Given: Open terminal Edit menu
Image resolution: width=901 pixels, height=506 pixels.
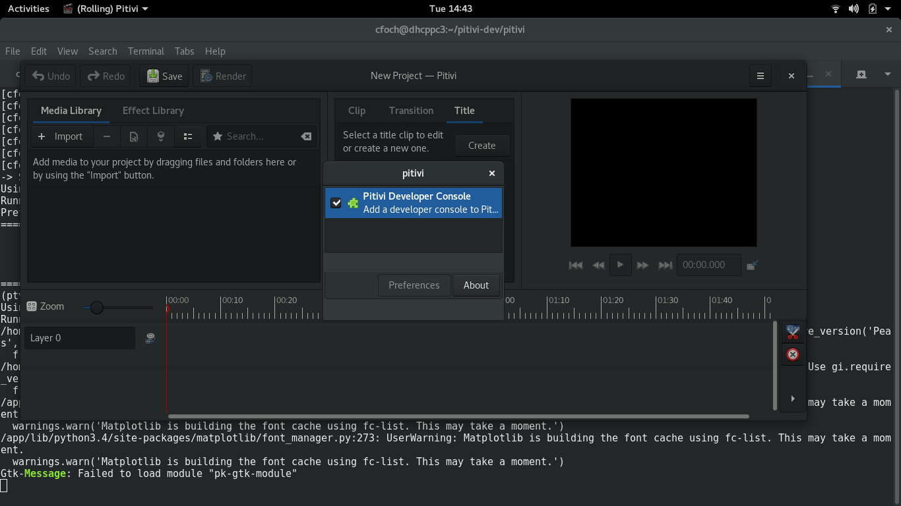Looking at the screenshot, I should (x=39, y=51).
